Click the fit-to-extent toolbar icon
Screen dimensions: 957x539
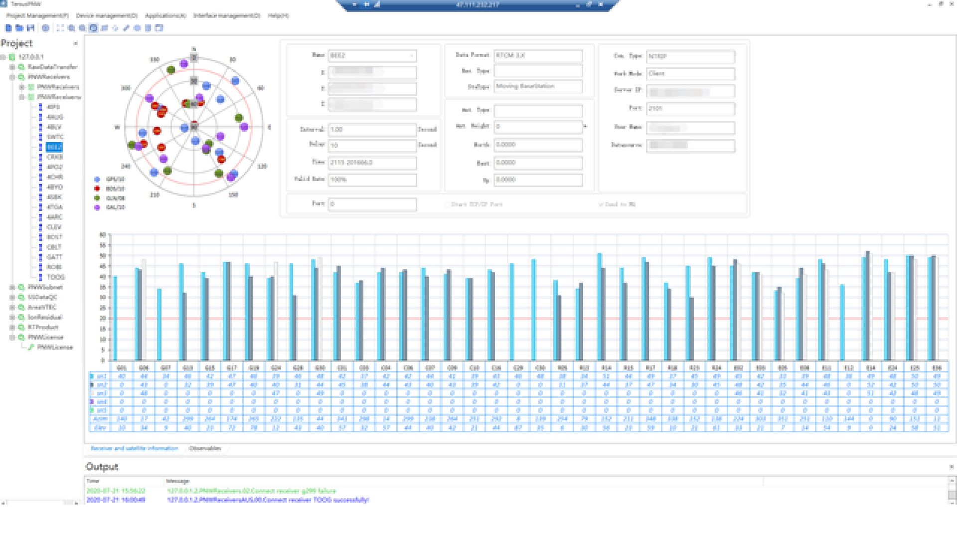coord(60,28)
